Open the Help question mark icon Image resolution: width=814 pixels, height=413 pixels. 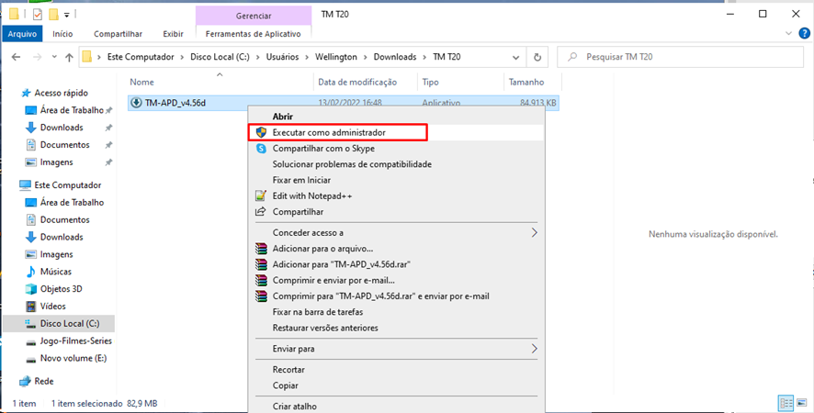click(804, 34)
